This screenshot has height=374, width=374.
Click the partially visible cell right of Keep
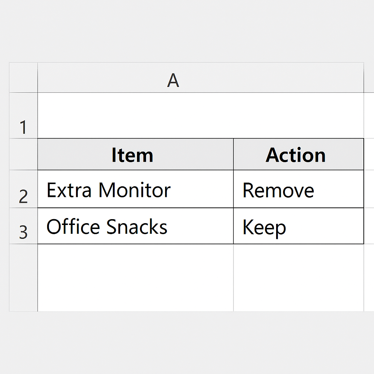369,226
